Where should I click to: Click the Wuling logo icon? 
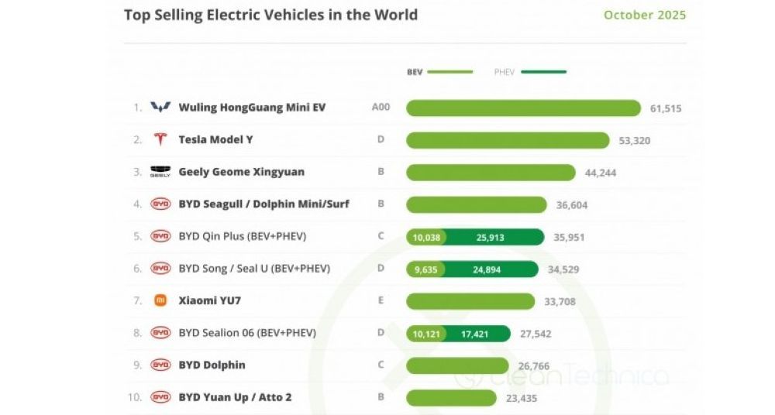click(x=160, y=108)
